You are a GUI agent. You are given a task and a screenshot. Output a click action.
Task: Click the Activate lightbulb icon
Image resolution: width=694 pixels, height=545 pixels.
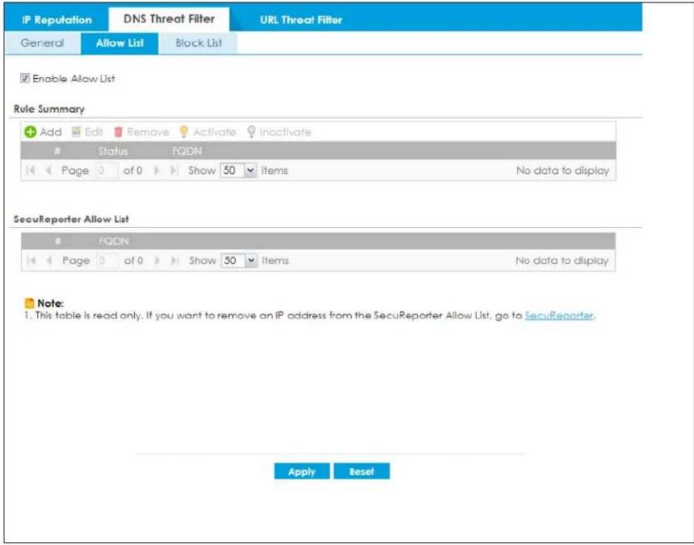click(x=183, y=132)
